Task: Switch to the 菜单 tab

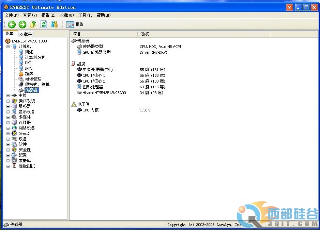Action: (x=10, y=34)
